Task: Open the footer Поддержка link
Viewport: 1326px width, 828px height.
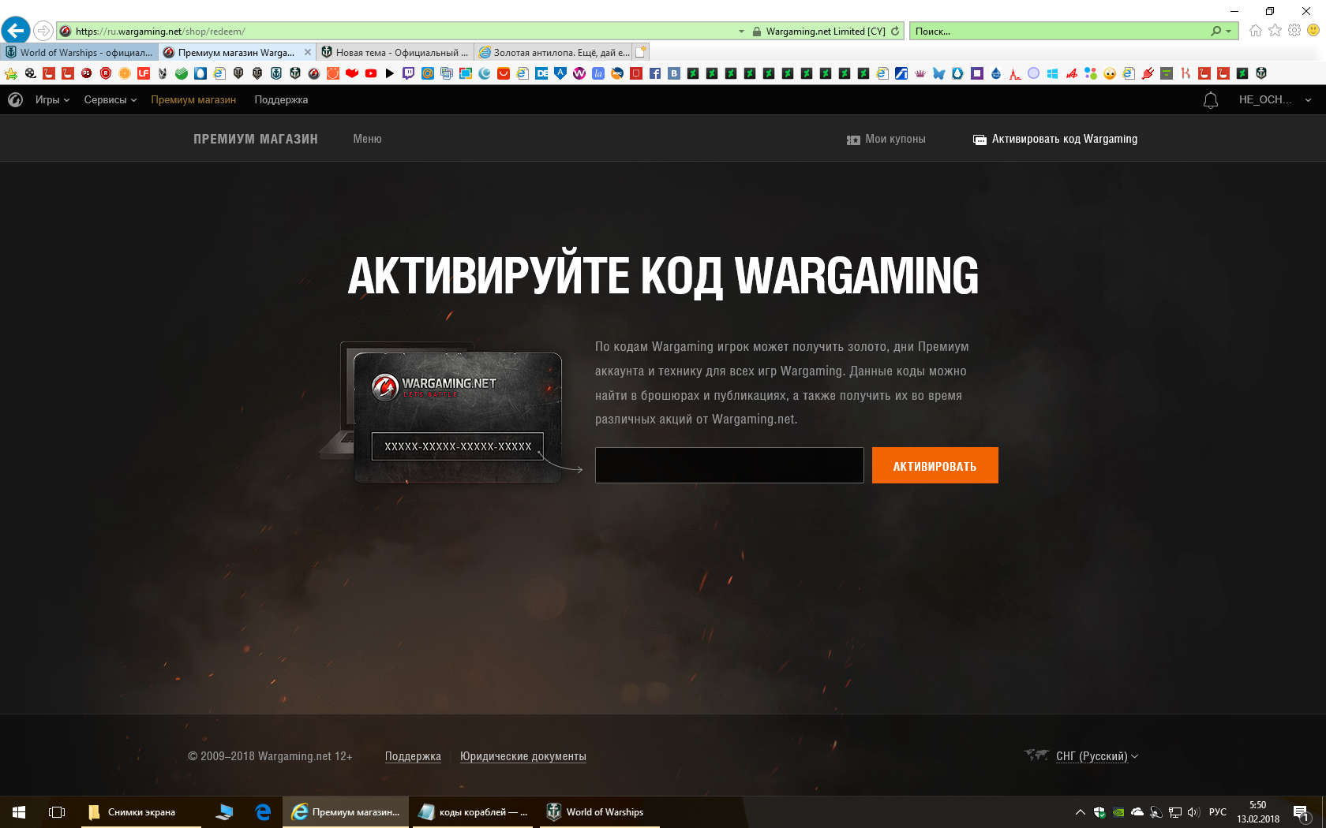Action: point(413,756)
